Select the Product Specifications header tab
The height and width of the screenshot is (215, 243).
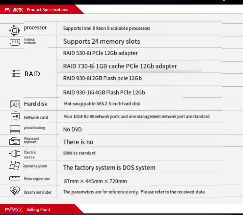pyautogui.click(x=36, y=10)
